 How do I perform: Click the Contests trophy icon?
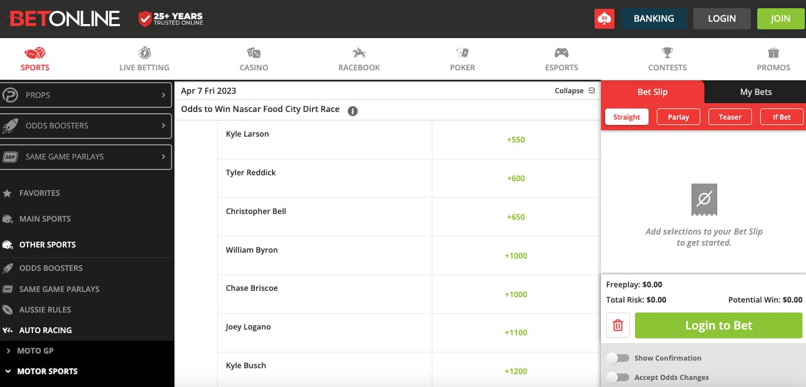[667, 53]
